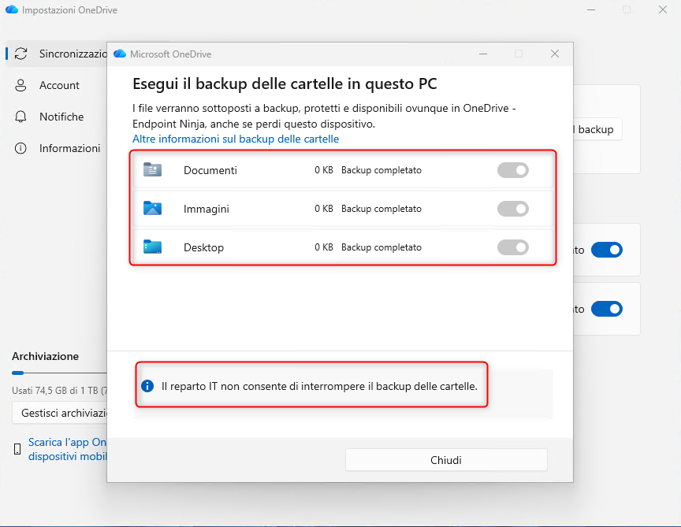Turn off the upper blue toggle in settings window
This screenshot has width=681, height=527.
tap(607, 250)
